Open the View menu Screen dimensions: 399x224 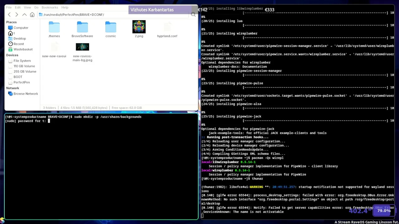(x=27, y=7)
